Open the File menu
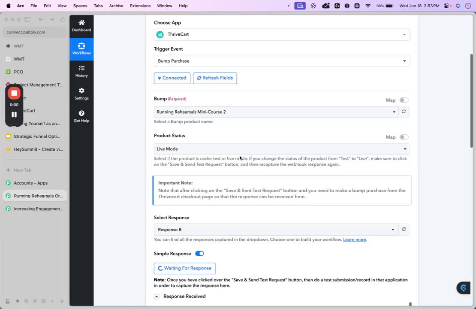Screen dimensions: 476x309 click(34, 6)
